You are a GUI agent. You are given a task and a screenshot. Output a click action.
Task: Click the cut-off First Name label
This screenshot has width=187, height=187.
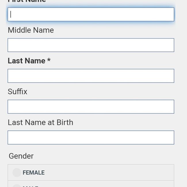click(x=27, y=1)
